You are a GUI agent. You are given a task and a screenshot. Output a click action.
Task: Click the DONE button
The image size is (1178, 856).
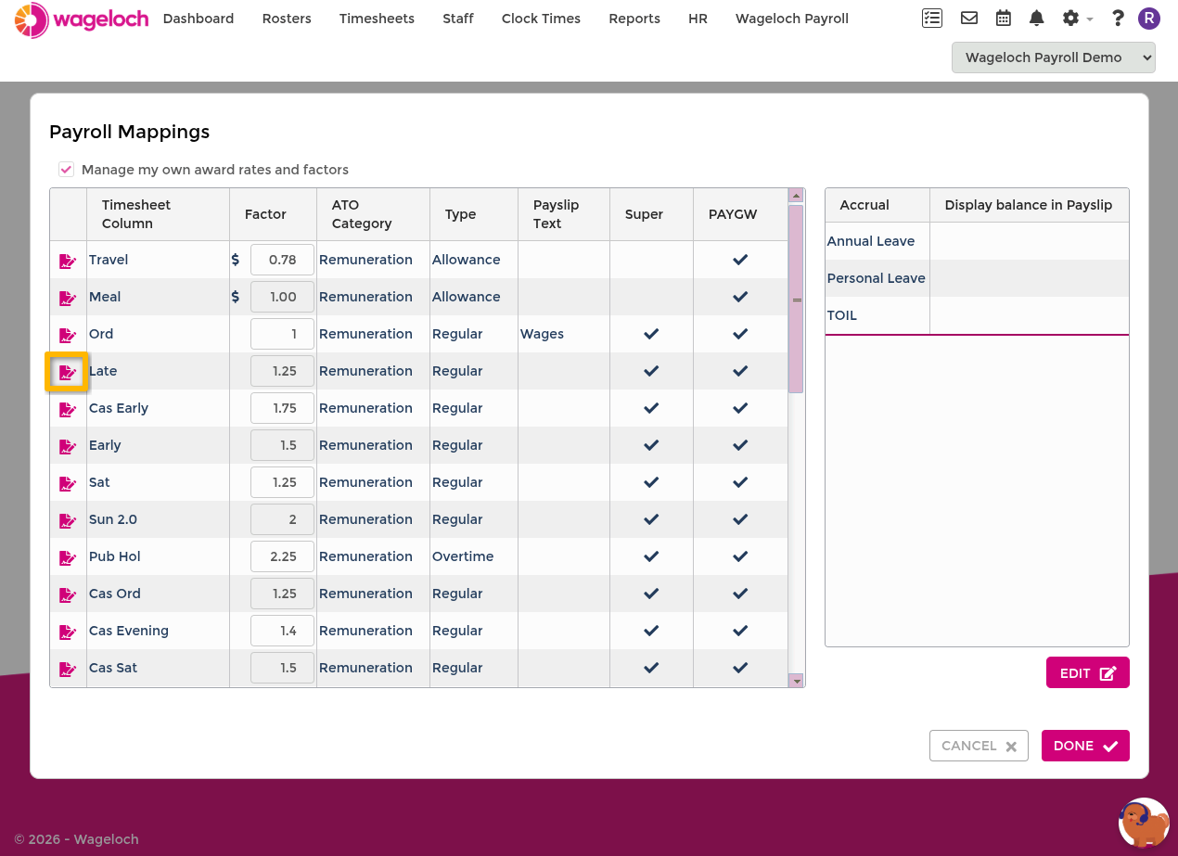(1085, 746)
